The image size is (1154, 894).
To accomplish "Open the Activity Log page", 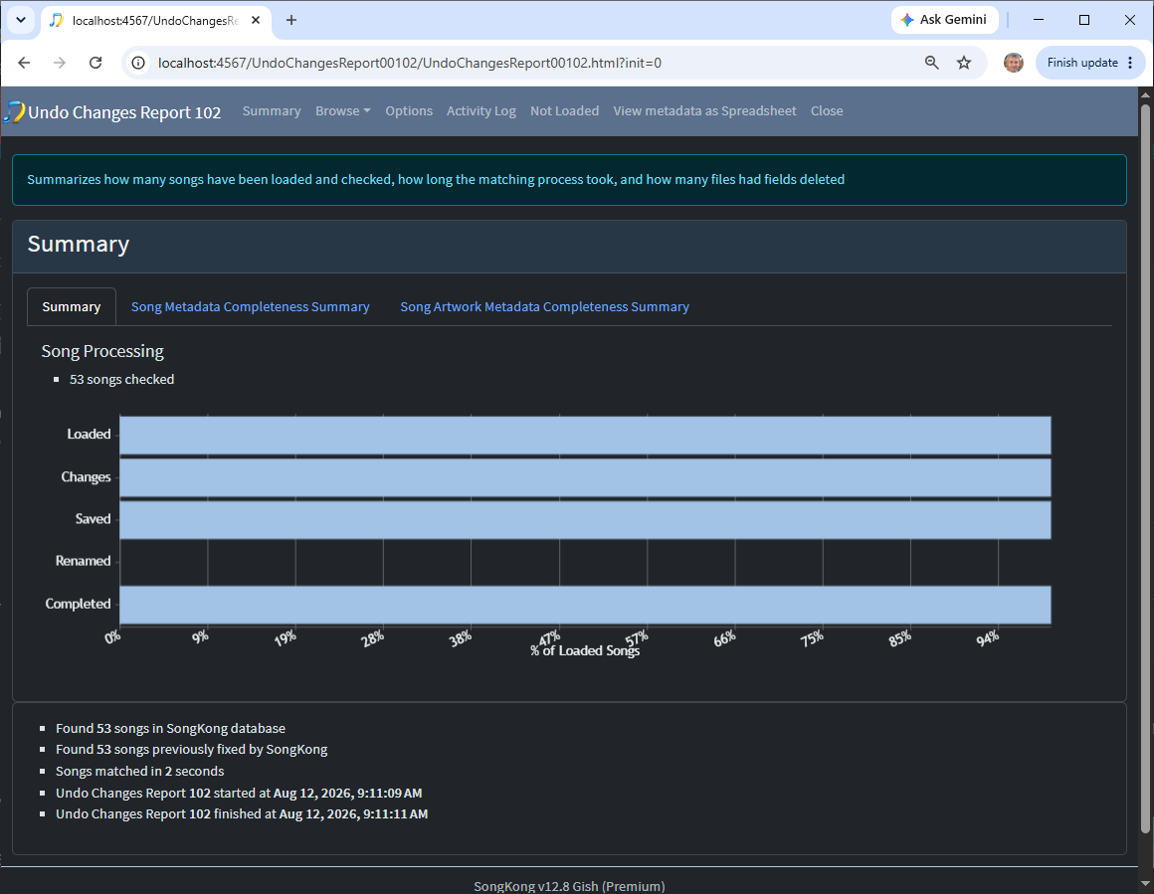I will [x=481, y=111].
